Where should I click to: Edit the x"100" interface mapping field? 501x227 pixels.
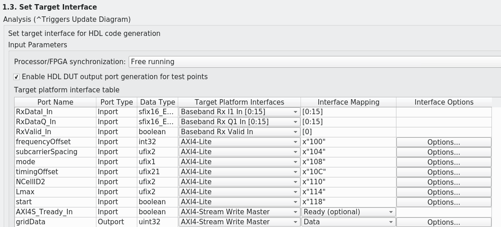348,142
